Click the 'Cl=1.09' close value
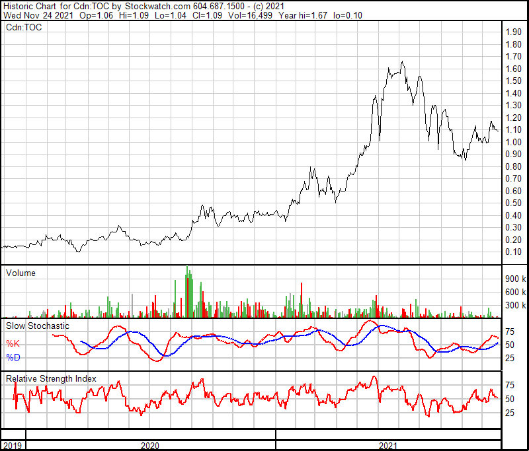 coord(207,15)
